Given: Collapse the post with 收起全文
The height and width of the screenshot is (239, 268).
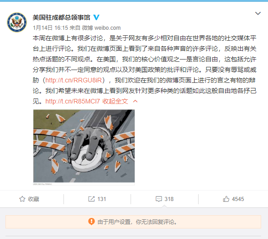Looking at the screenshot, I should pos(115,101).
